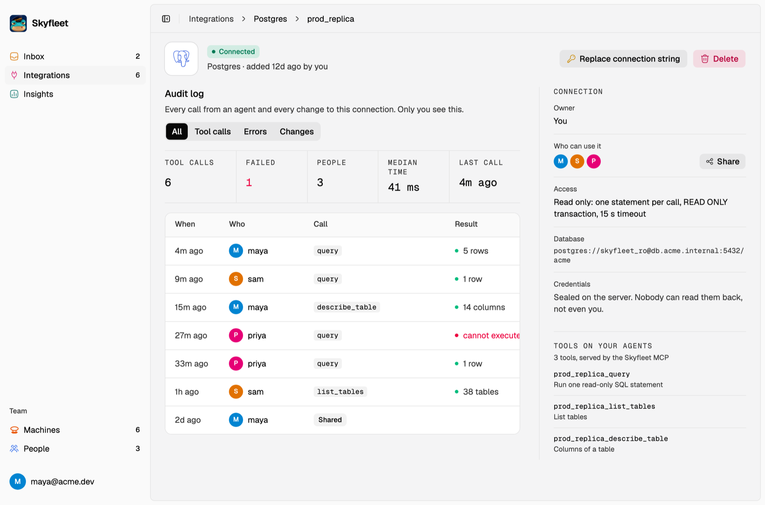
Task: Open People under Team
Action: coord(75,449)
